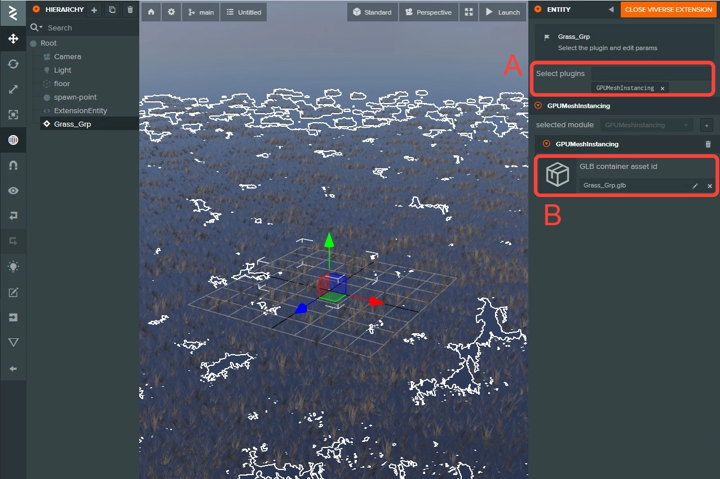The width and height of the screenshot is (720, 479).
Task: Toggle fullscreen viewport mode
Action: (x=468, y=12)
